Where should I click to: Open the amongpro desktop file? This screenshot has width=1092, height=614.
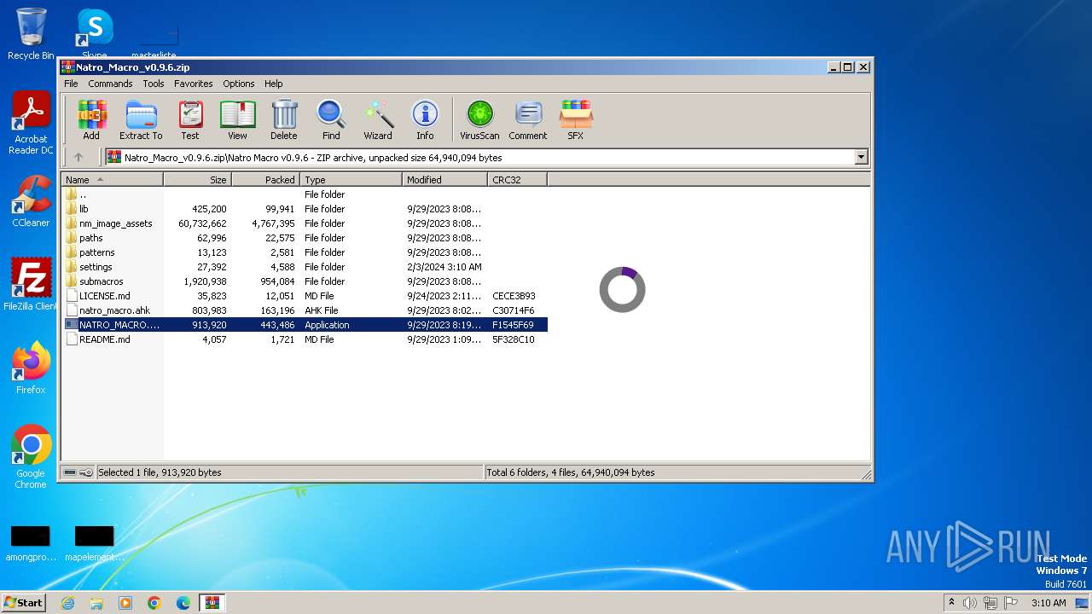(x=31, y=543)
